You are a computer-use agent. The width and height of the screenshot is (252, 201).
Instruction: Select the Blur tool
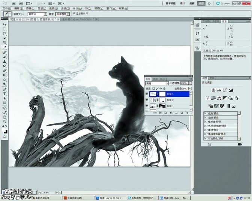pos(4,80)
